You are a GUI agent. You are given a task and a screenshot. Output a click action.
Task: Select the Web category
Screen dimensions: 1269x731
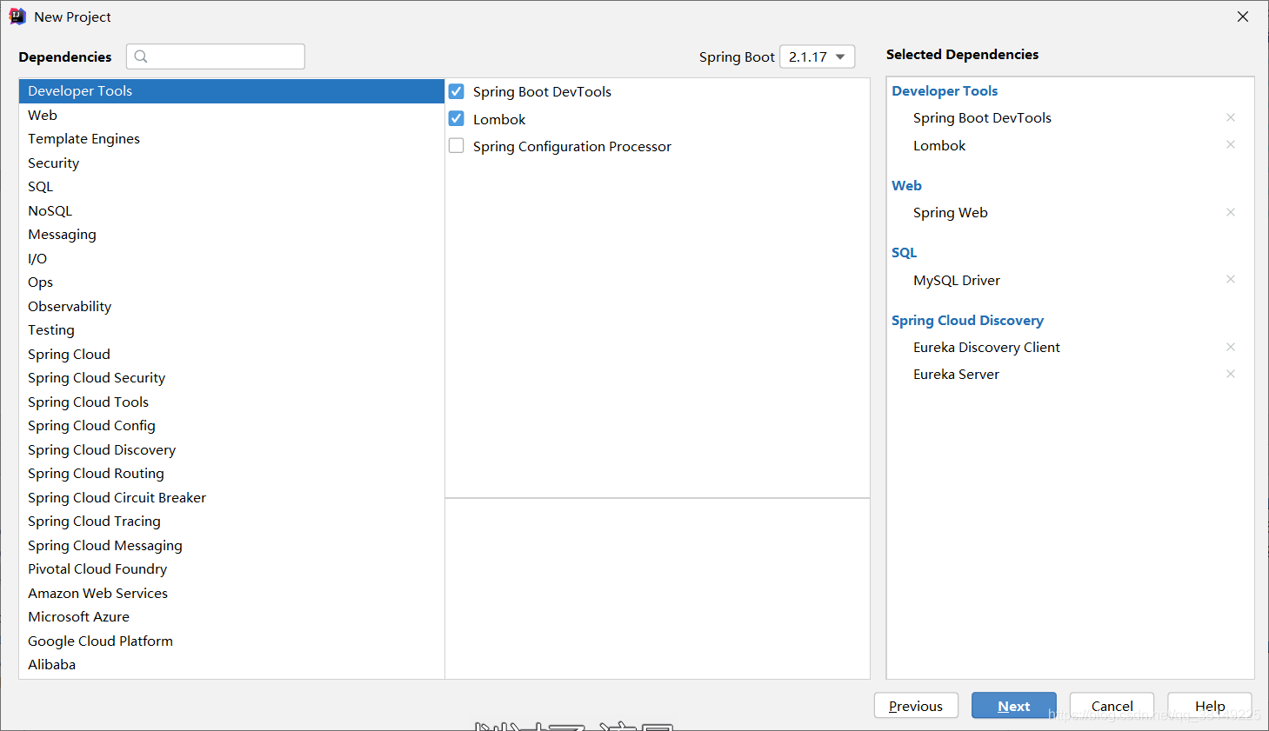tap(231, 115)
